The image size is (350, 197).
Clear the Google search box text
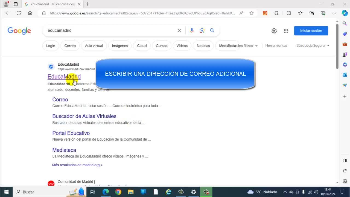tap(179, 30)
